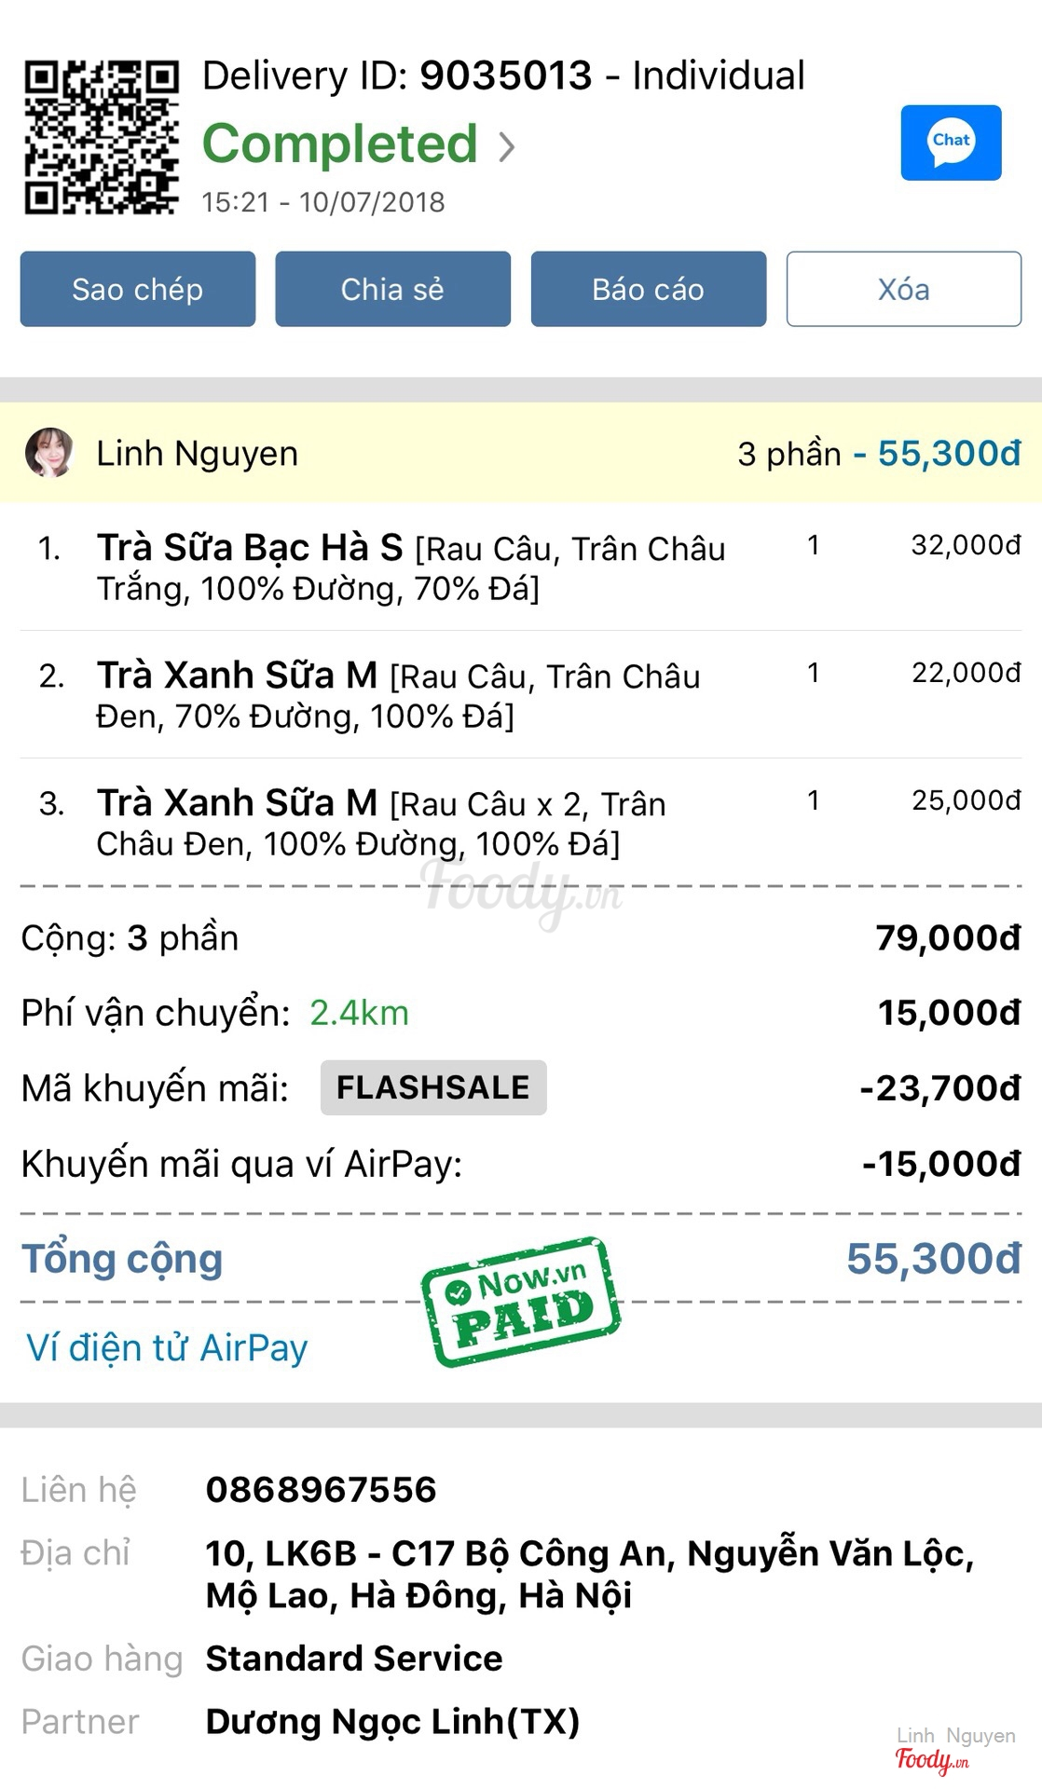Image resolution: width=1042 pixels, height=1789 pixels.
Task: Tap the 2.4km delivery distance link
Action: click(x=359, y=1013)
